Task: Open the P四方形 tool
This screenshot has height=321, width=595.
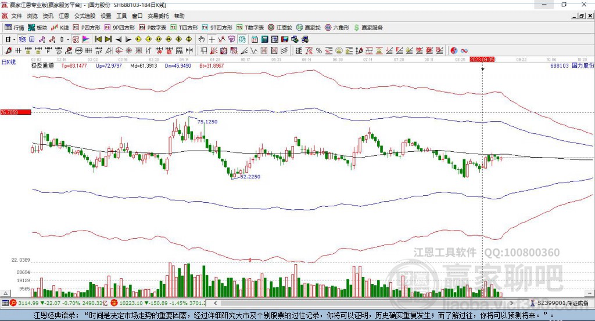Action: point(87,28)
